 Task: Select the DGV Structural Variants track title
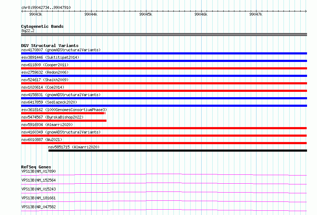pos(50,46)
